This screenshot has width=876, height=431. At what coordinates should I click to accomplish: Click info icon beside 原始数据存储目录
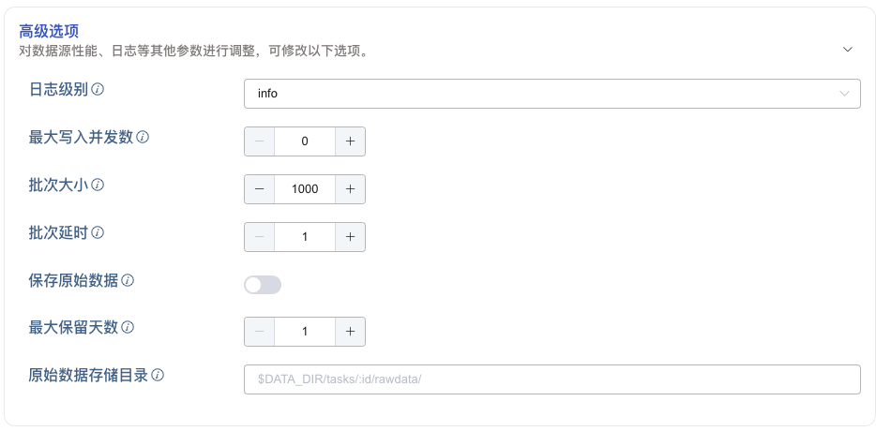click(x=158, y=375)
